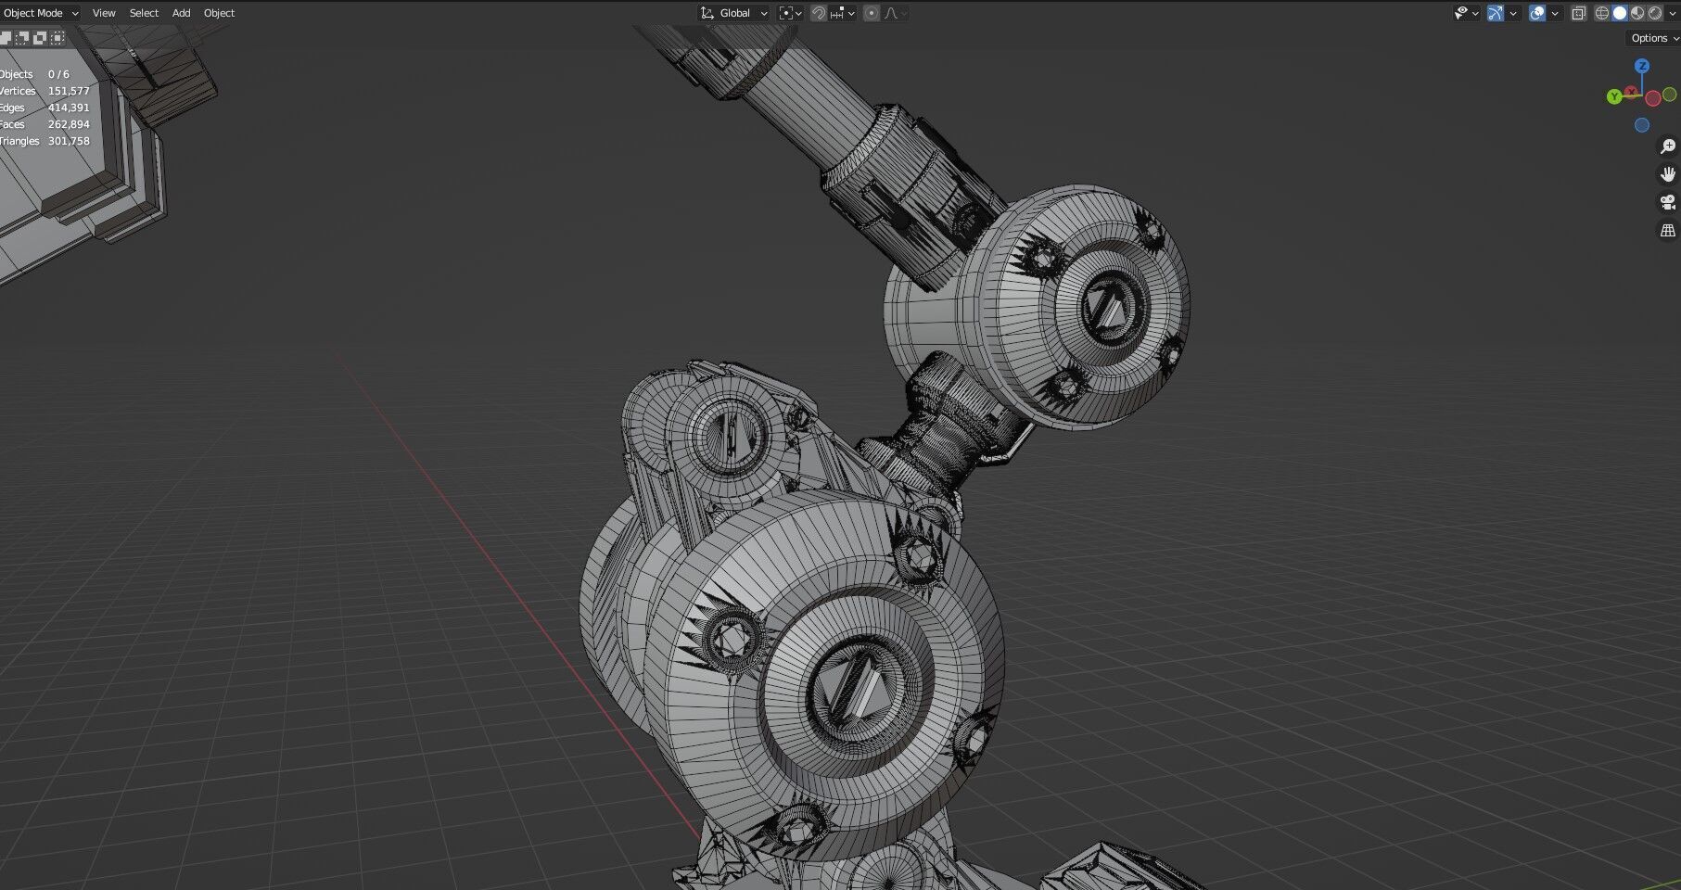Screen dimensions: 1681x890
Task: Open the snapping options dropdown
Action: pyautogui.click(x=843, y=13)
